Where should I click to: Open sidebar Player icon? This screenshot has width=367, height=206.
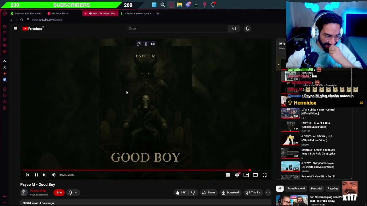click(x=5, y=89)
